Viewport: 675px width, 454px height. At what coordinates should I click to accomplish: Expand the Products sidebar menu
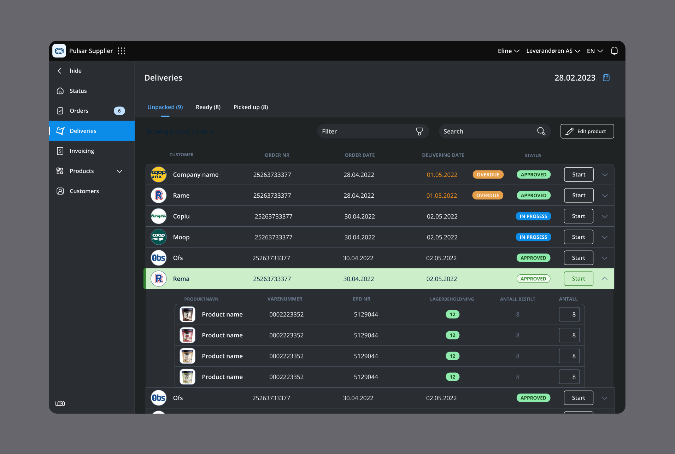tap(119, 171)
